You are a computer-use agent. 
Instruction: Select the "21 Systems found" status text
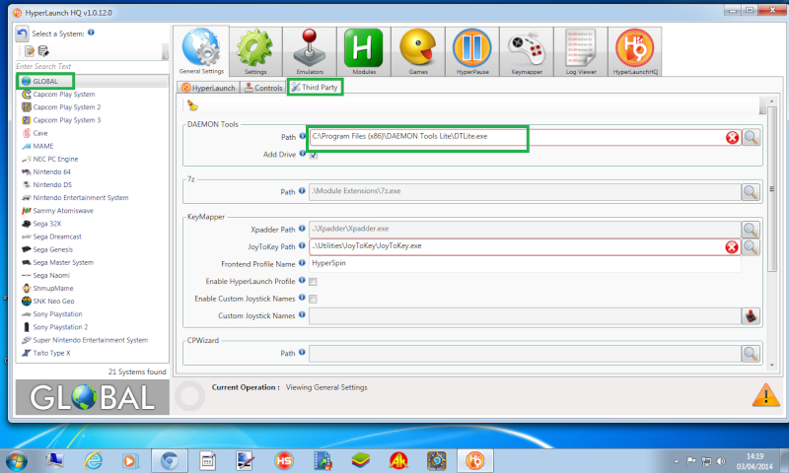tap(137, 372)
